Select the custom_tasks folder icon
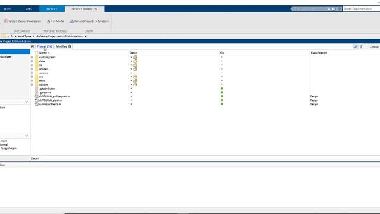 [37, 57]
